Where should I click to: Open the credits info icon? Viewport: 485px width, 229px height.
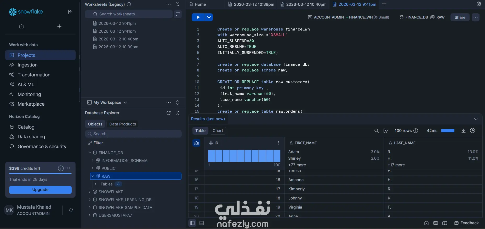(61, 168)
